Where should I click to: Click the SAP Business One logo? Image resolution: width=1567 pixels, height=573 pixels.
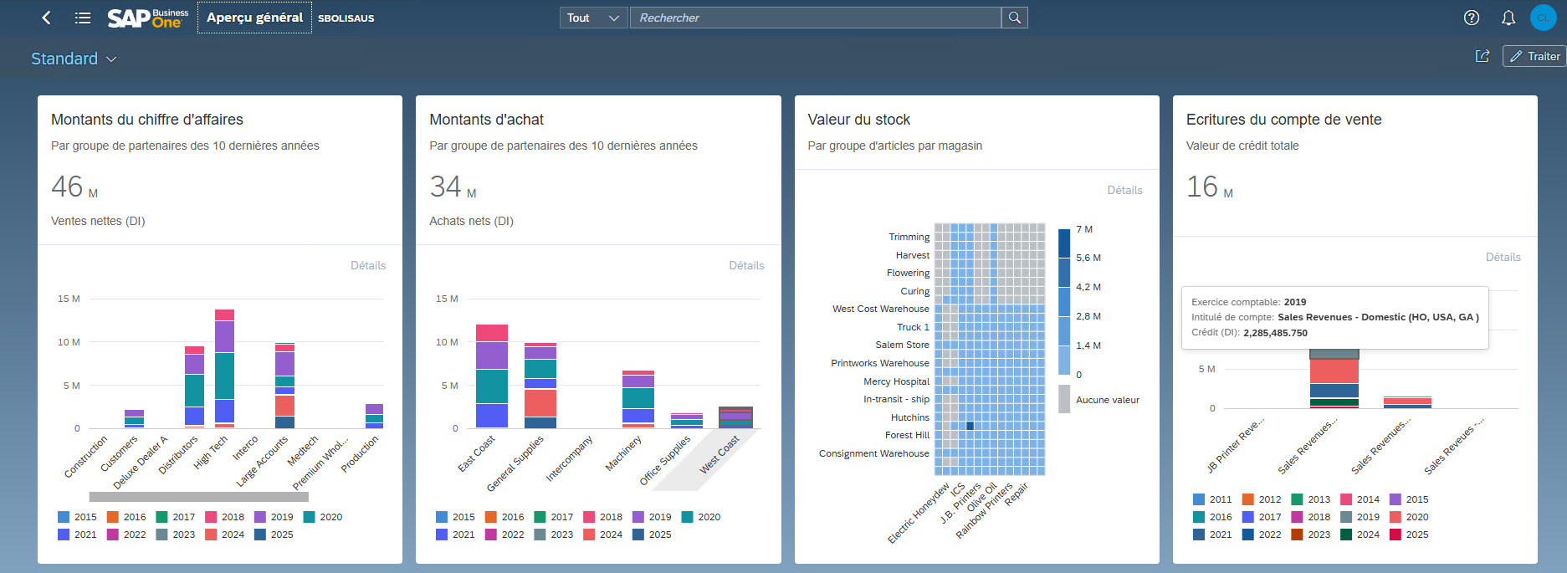148,18
